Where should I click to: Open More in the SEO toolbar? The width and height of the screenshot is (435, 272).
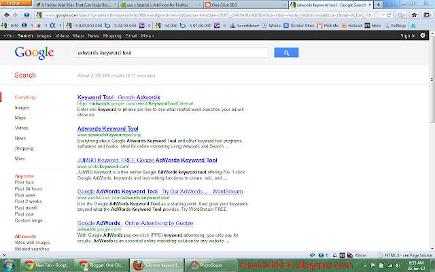372,26
